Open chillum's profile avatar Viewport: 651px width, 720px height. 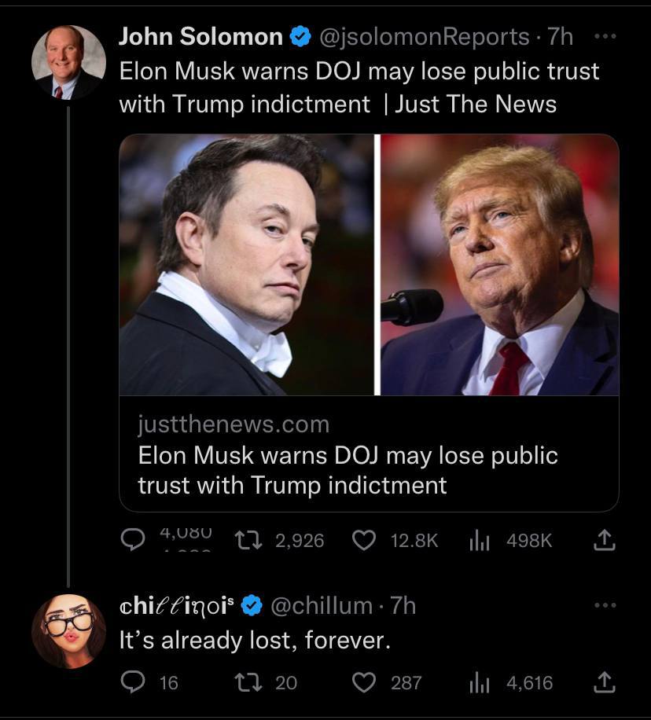coord(68,631)
